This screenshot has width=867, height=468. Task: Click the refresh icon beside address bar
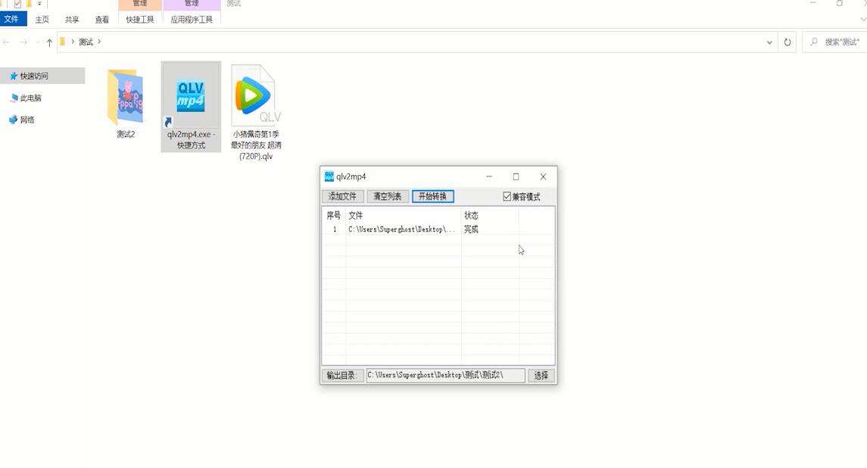pyautogui.click(x=787, y=42)
